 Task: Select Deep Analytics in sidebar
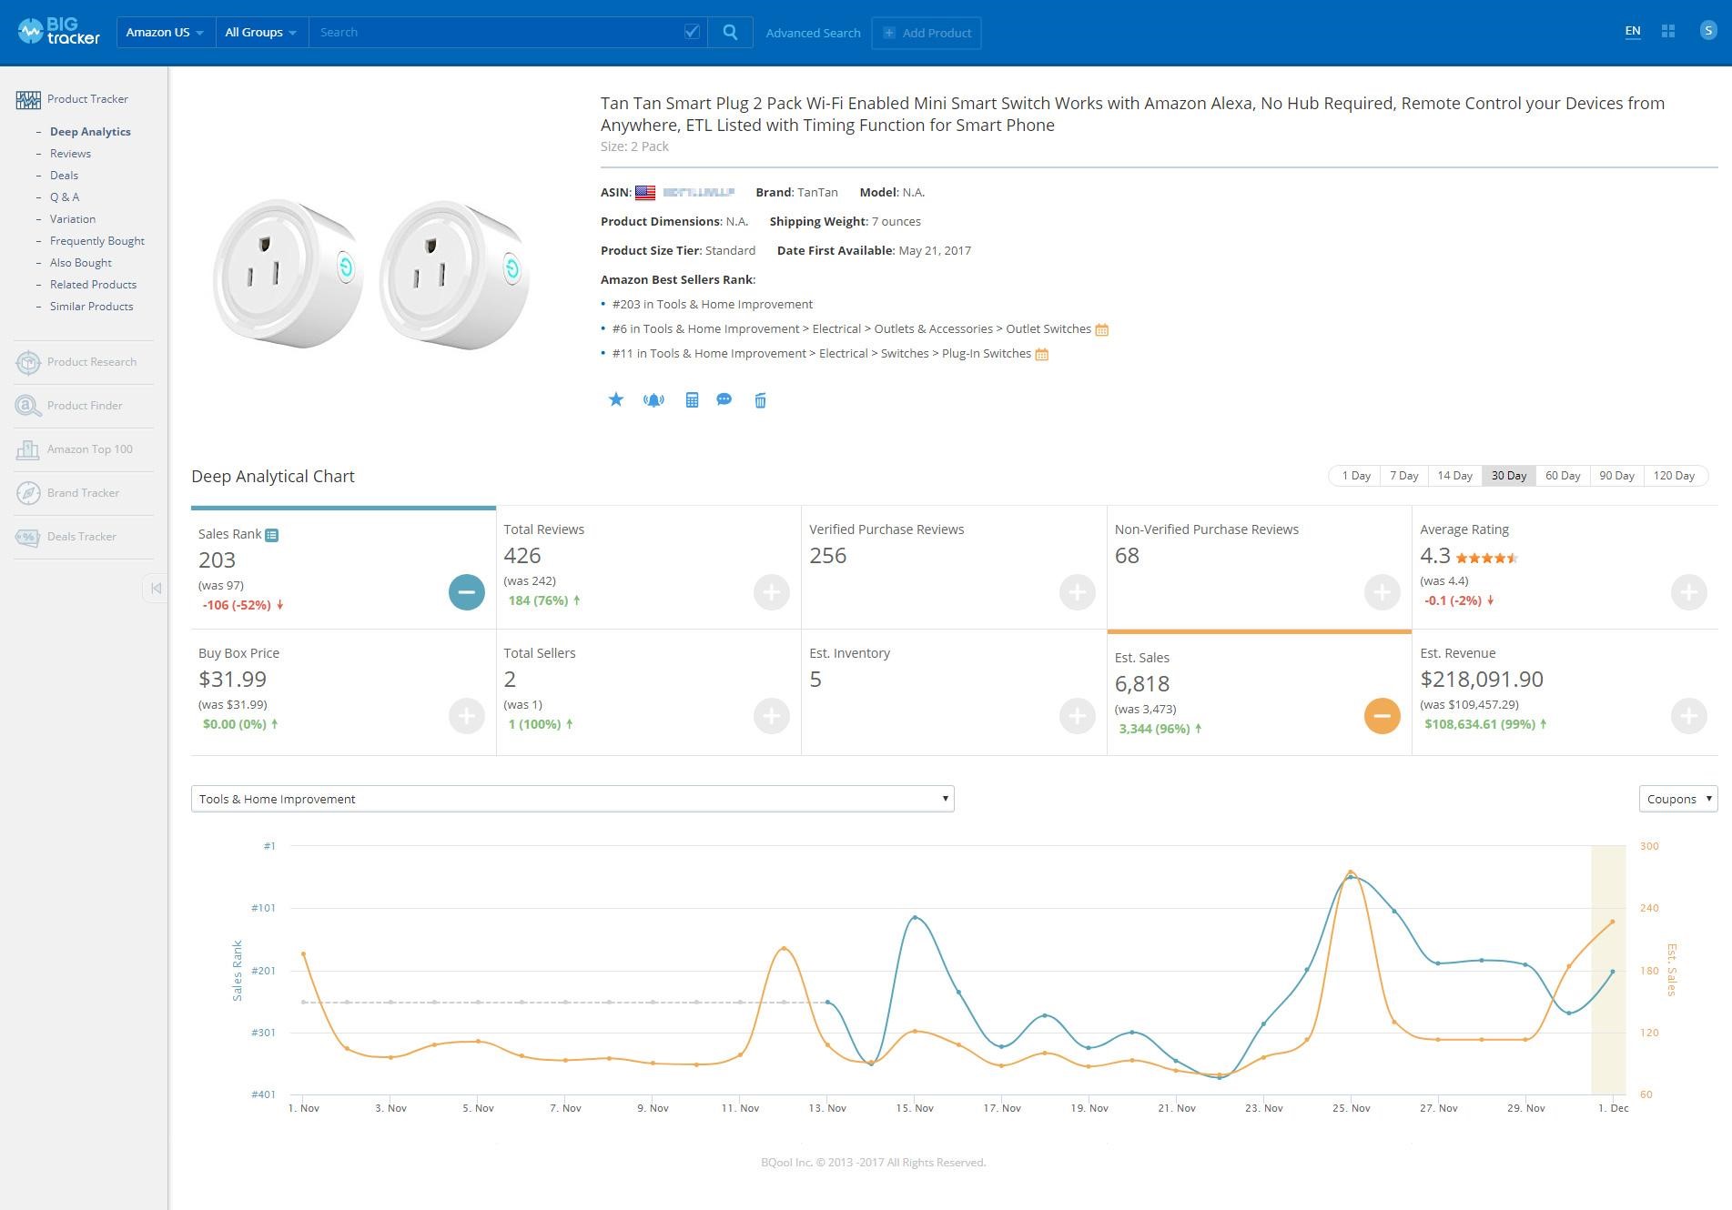90,132
